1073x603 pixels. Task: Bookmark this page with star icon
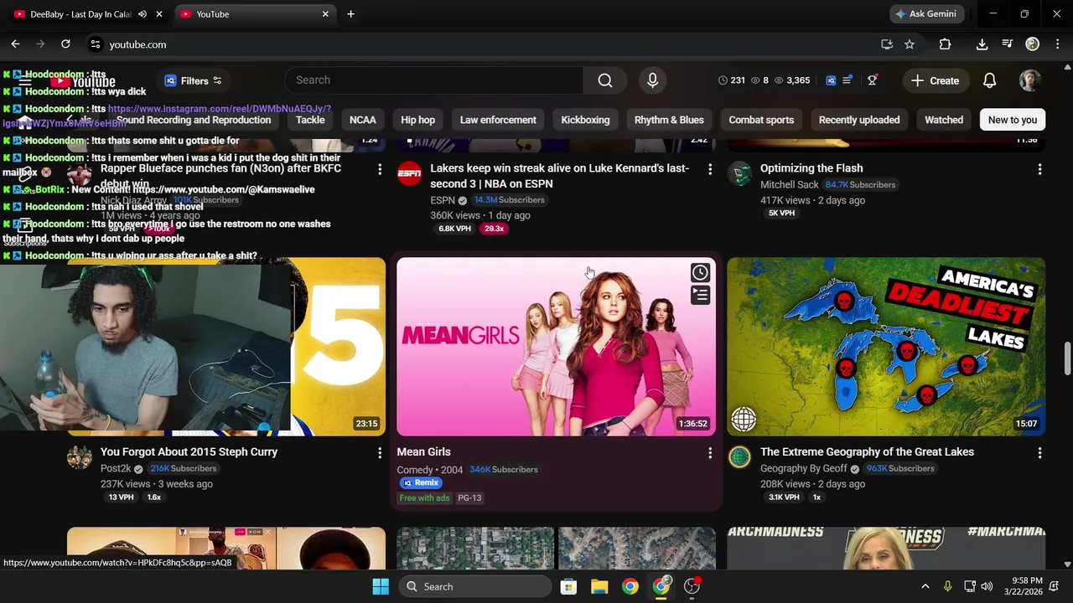click(910, 44)
